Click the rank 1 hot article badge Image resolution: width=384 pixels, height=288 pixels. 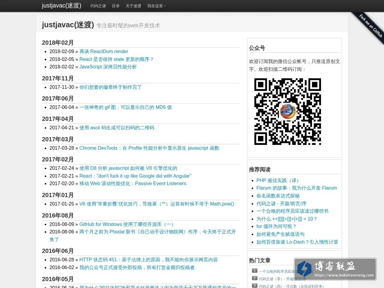pyautogui.click(x=255, y=271)
